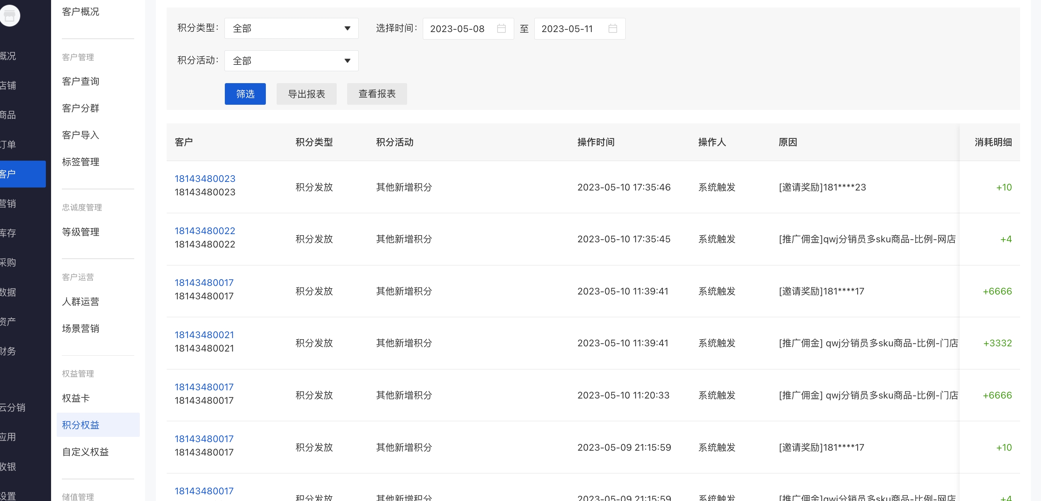Viewport: 1041px width, 501px height.
Task: Open customer 18143480017 at 11:39:41 row
Action: point(204,283)
